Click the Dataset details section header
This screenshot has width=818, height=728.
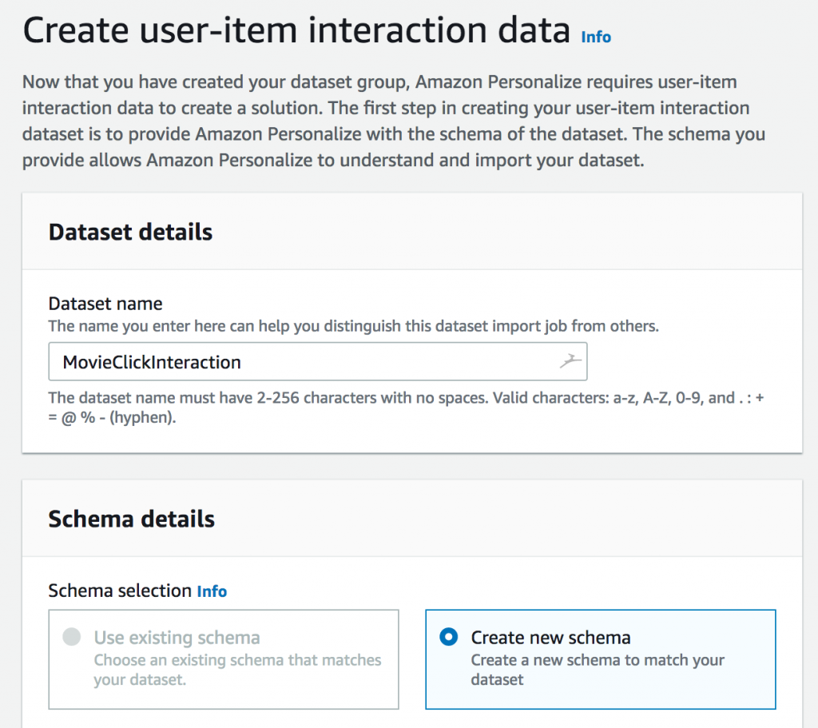(x=130, y=232)
